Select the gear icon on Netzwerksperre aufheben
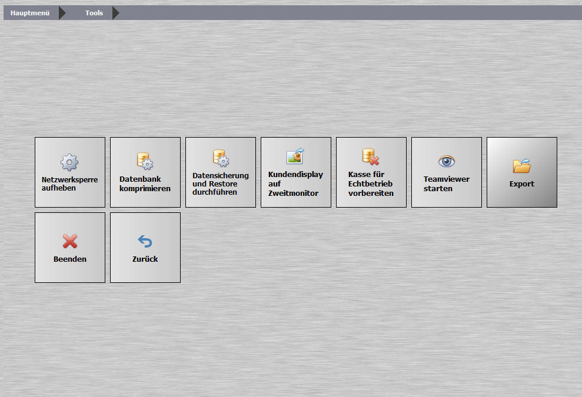The width and height of the screenshot is (582, 397). coord(69,162)
